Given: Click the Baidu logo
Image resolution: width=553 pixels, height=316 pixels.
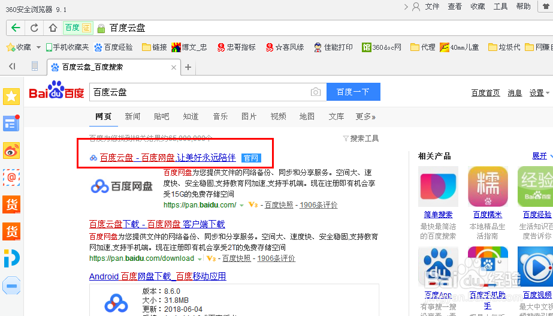Looking at the screenshot, I should [x=56, y=90].
